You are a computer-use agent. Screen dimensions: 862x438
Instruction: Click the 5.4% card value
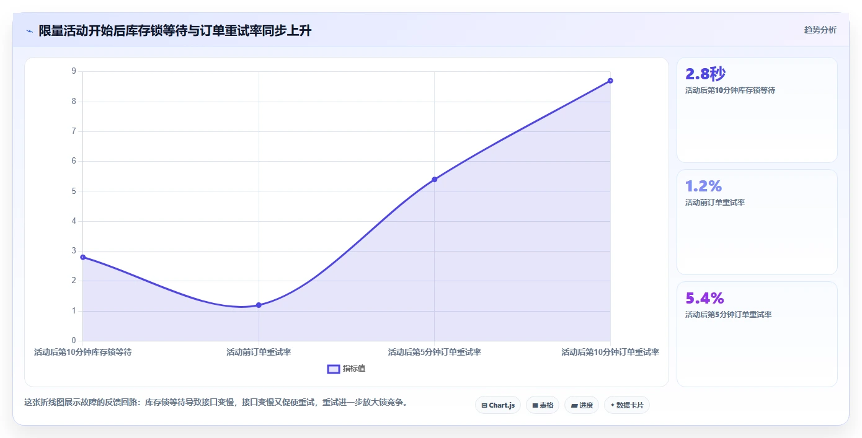tap(704, 298)
